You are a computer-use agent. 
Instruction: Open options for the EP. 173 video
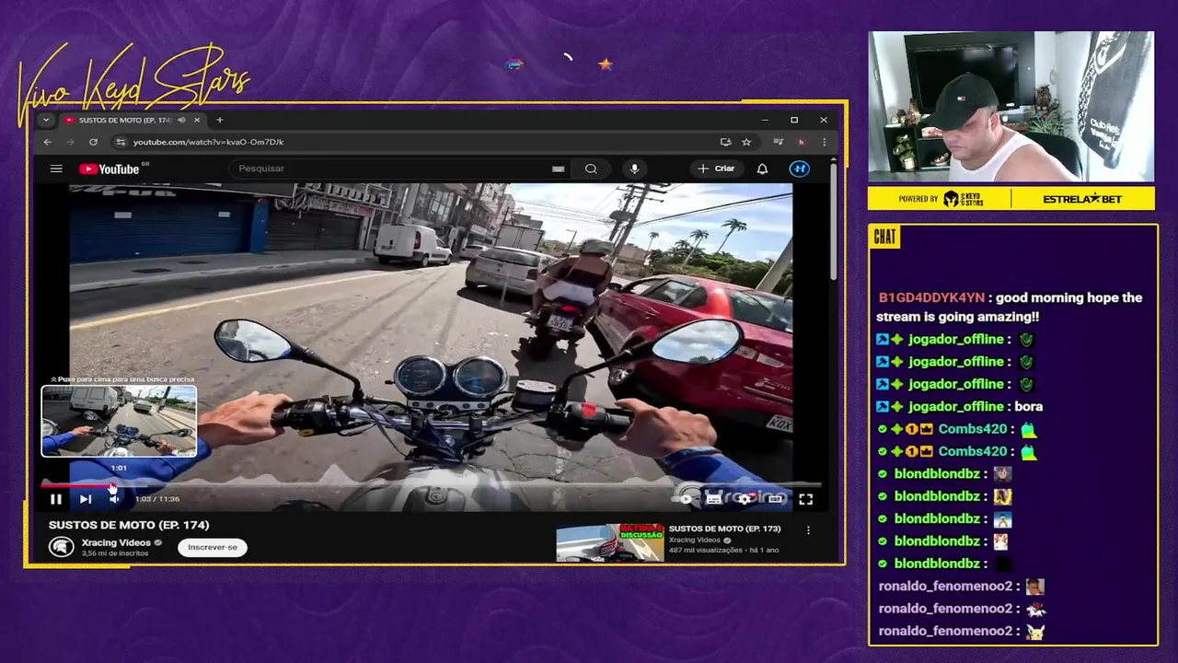pos(808,530)
